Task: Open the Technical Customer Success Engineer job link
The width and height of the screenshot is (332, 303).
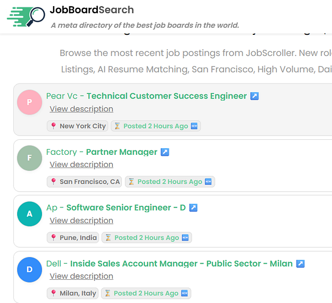Action: (167, 96)
